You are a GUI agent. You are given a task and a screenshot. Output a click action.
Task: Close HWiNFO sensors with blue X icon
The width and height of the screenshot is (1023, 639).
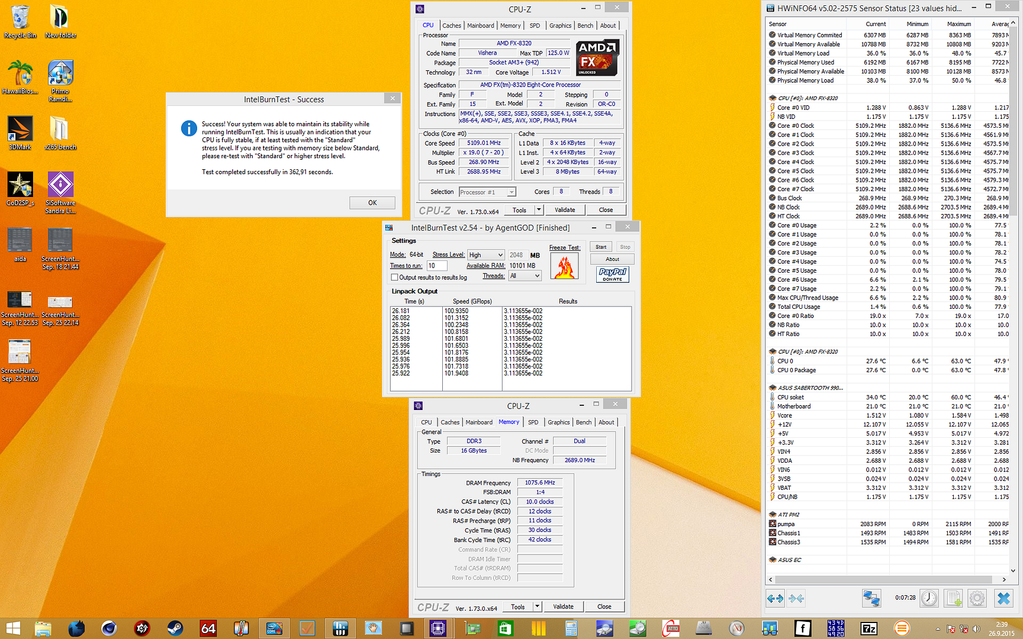pos(1003,599)
